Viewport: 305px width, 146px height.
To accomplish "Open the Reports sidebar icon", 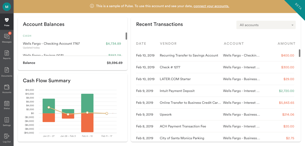I will pos(7,53).
